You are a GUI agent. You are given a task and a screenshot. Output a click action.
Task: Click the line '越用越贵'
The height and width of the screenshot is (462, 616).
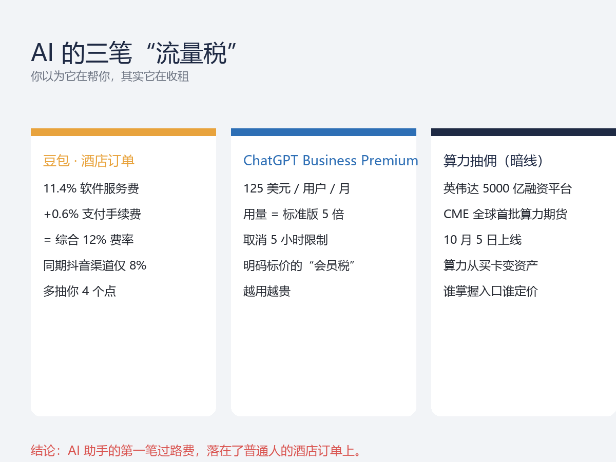pyautogui.click(x=267, y=291)
